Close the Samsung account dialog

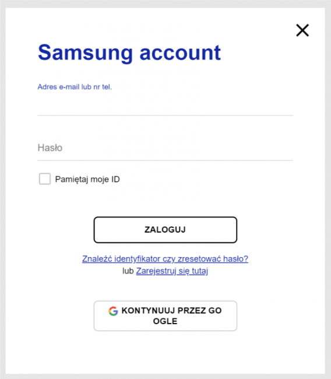pos(302,30)
